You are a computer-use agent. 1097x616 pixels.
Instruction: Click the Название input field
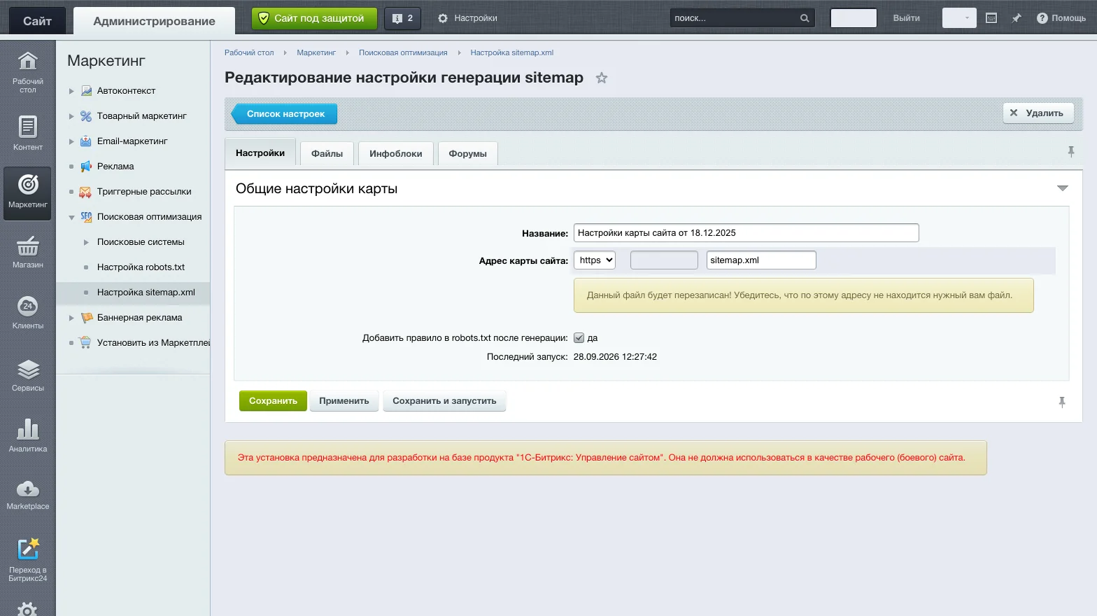[x=746, y=233]
